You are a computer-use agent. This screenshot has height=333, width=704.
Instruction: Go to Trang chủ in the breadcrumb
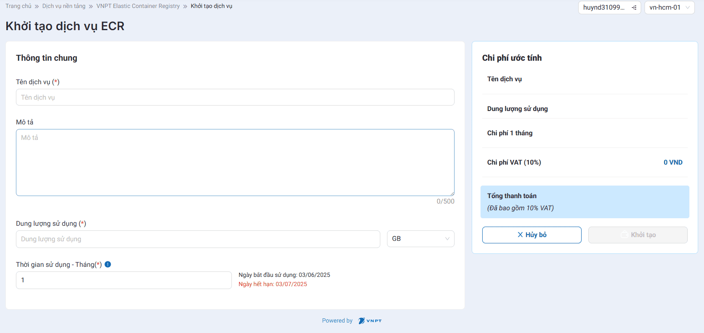click(x=18, y=6)
